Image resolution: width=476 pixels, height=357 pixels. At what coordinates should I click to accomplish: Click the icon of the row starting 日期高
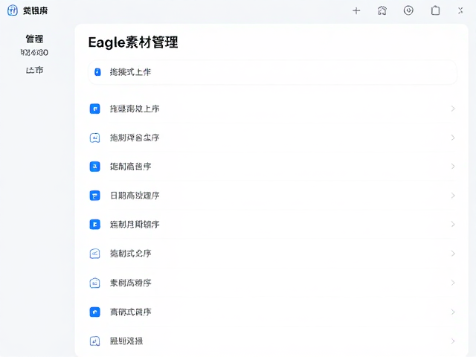(94, 196)
